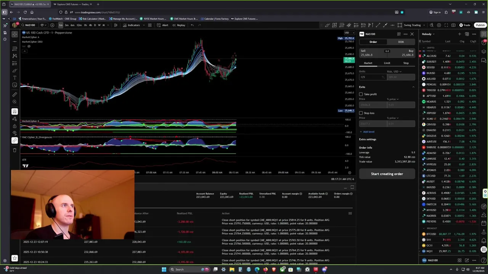Toggle visibility of Vol indicator
Viewport: 488px width, 274px height.
coord(29,46)
